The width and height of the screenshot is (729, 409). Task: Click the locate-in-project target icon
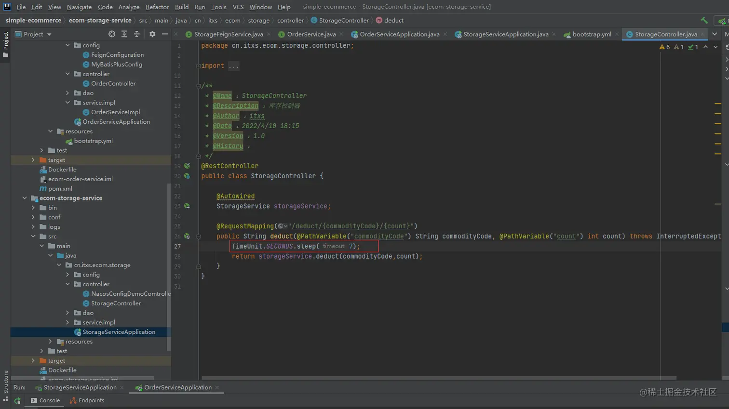pos(112,34)
